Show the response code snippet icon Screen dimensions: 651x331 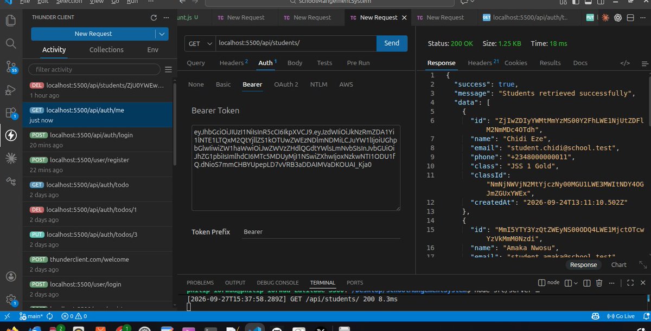pyautogui.click(x=625, y=63)
